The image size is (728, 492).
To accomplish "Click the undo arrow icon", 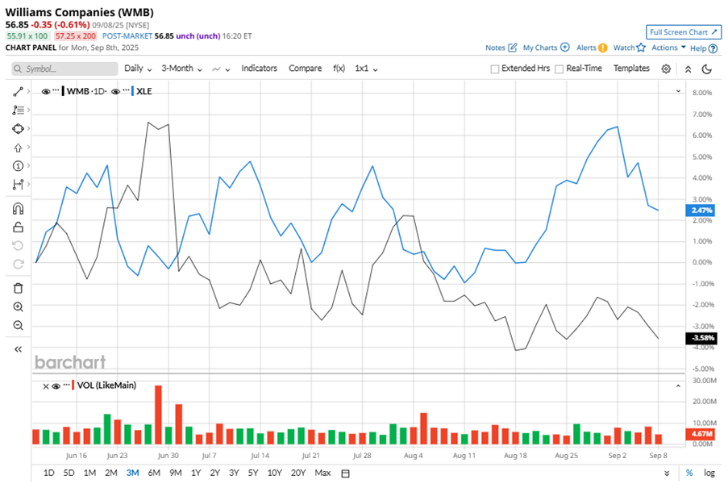I will pos(18,245).
